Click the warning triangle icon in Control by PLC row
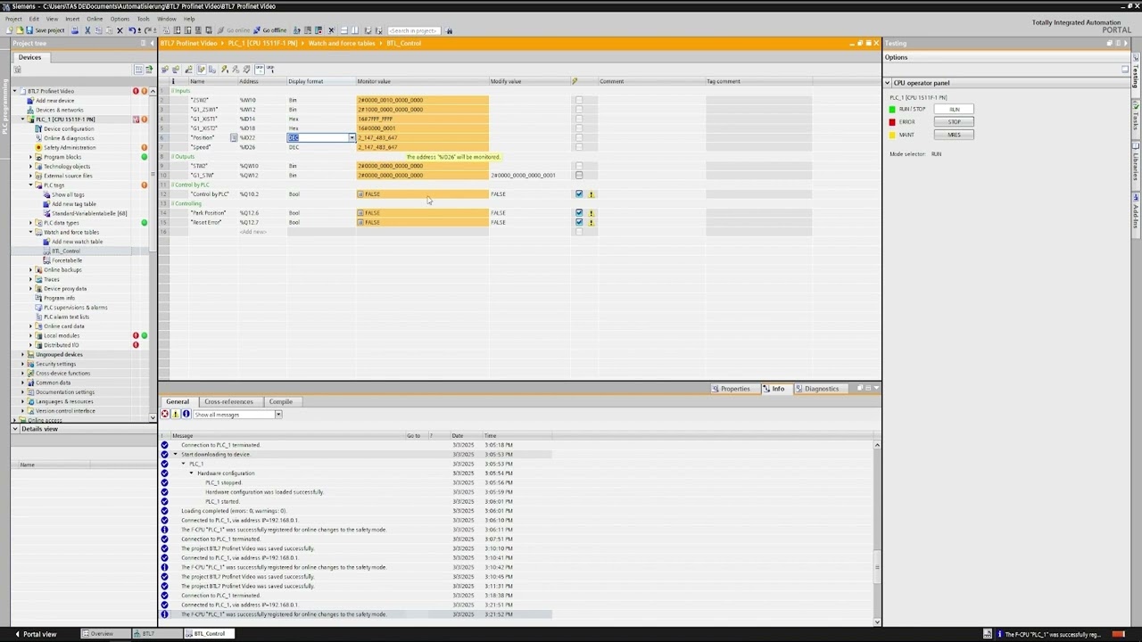 click(x=591, y=194)
